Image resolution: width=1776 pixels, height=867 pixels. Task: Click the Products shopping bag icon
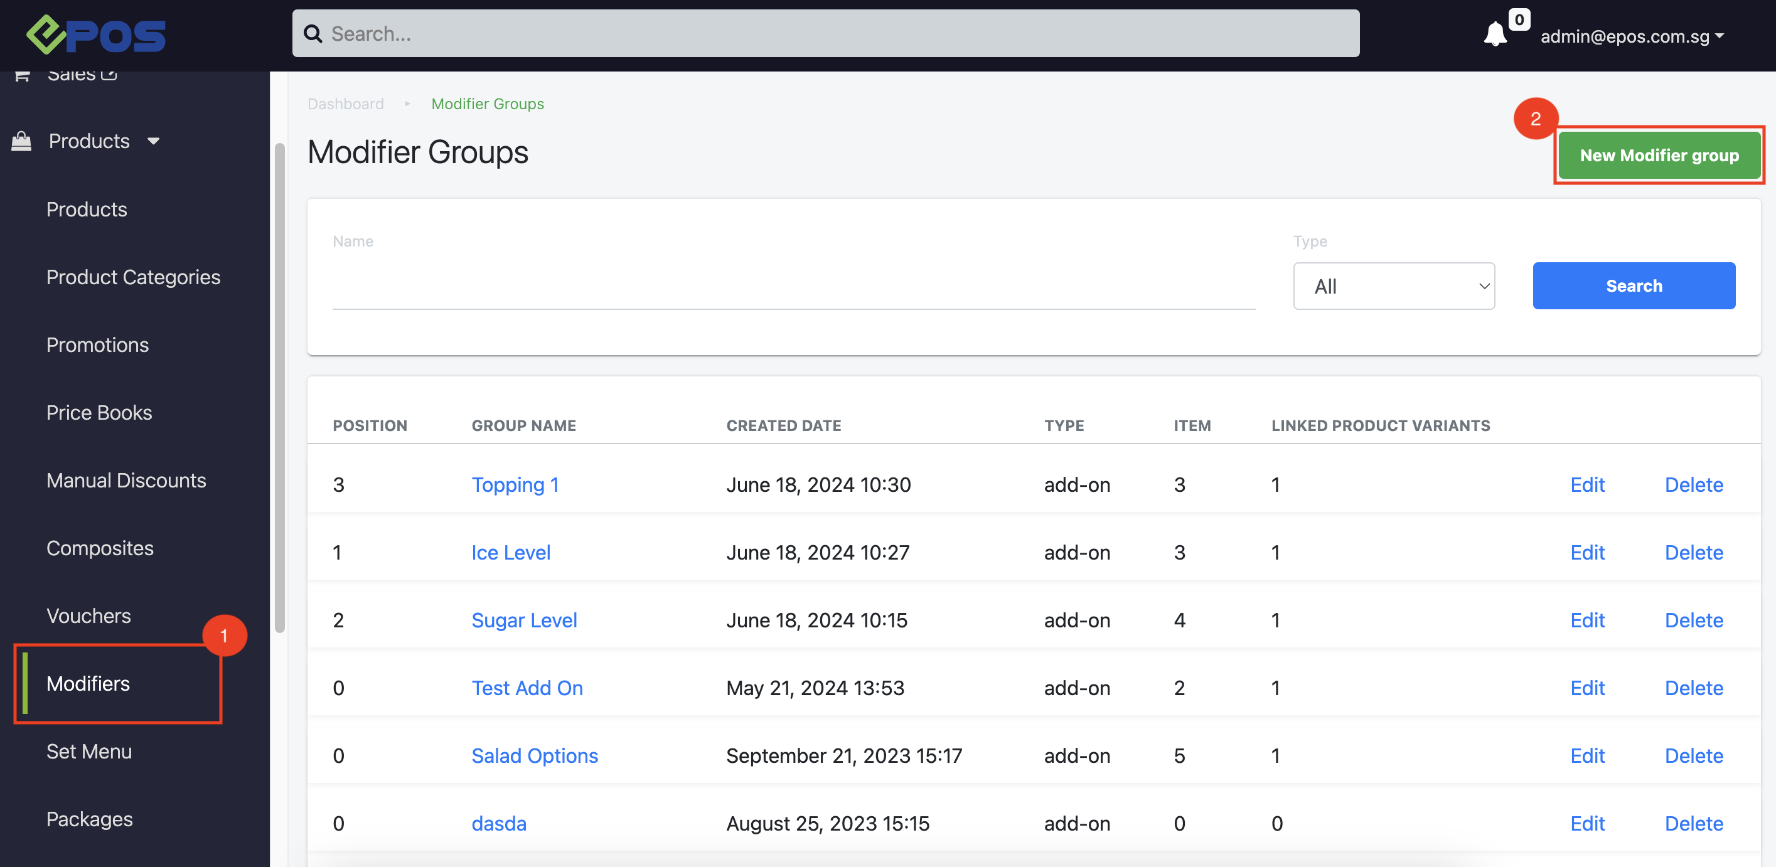pos(21,141)
